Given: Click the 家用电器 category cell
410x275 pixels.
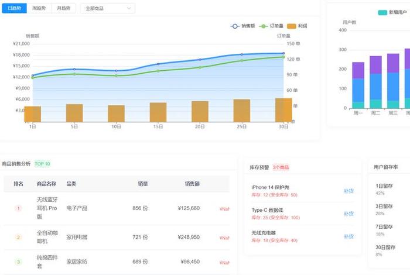Looking at the screenshot, I should tap(77, 237).
